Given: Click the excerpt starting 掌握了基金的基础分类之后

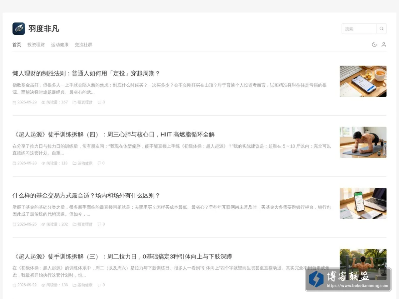Looking at the screenshot, I should [x=172, y=211].
